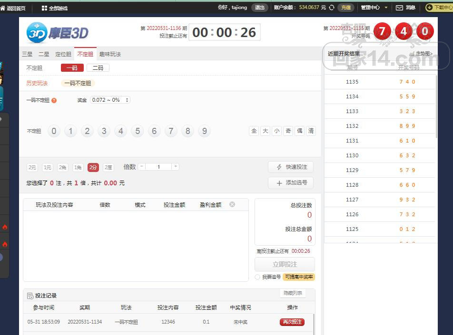This screenshot has height=335, width=453.
Task: Click the 快速投注 button
Action: coord(291,167)
